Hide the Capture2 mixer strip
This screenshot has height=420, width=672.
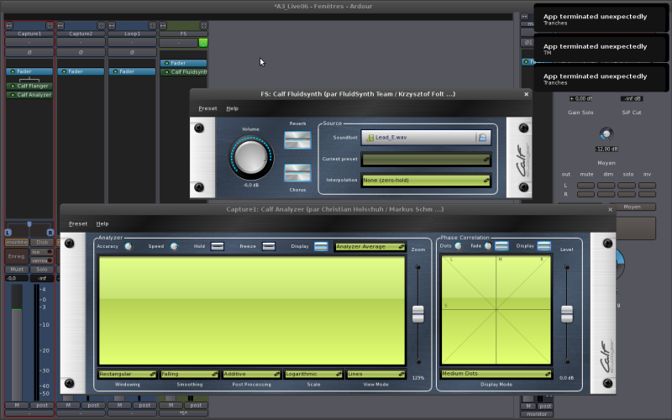(x=101, y=26)
